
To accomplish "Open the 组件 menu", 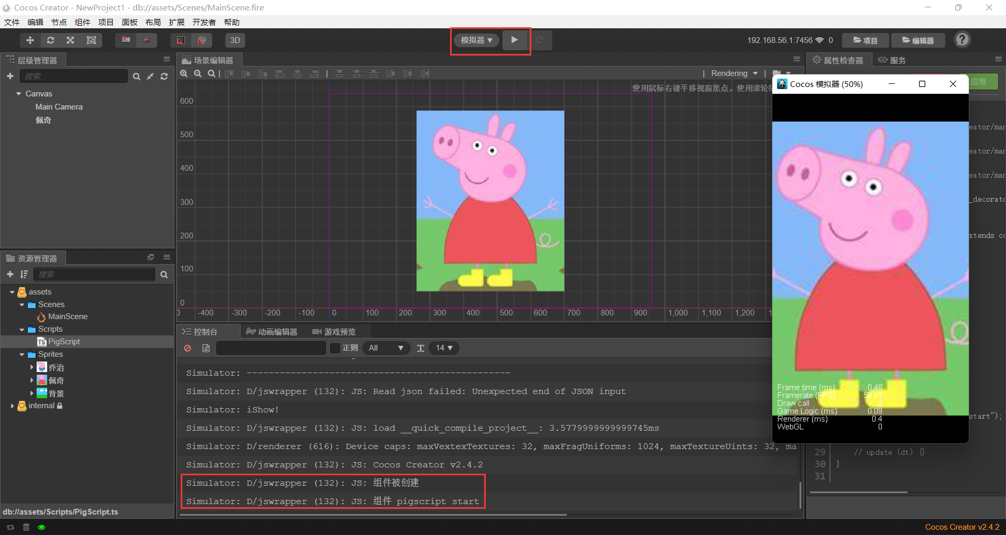I will click(x=82, y=22).
